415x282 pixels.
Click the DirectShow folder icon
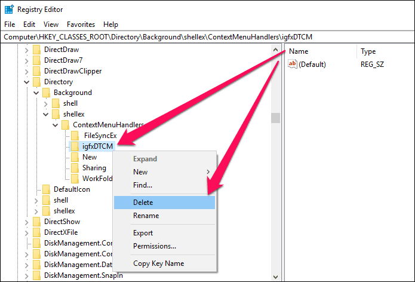tap(36, 222)
